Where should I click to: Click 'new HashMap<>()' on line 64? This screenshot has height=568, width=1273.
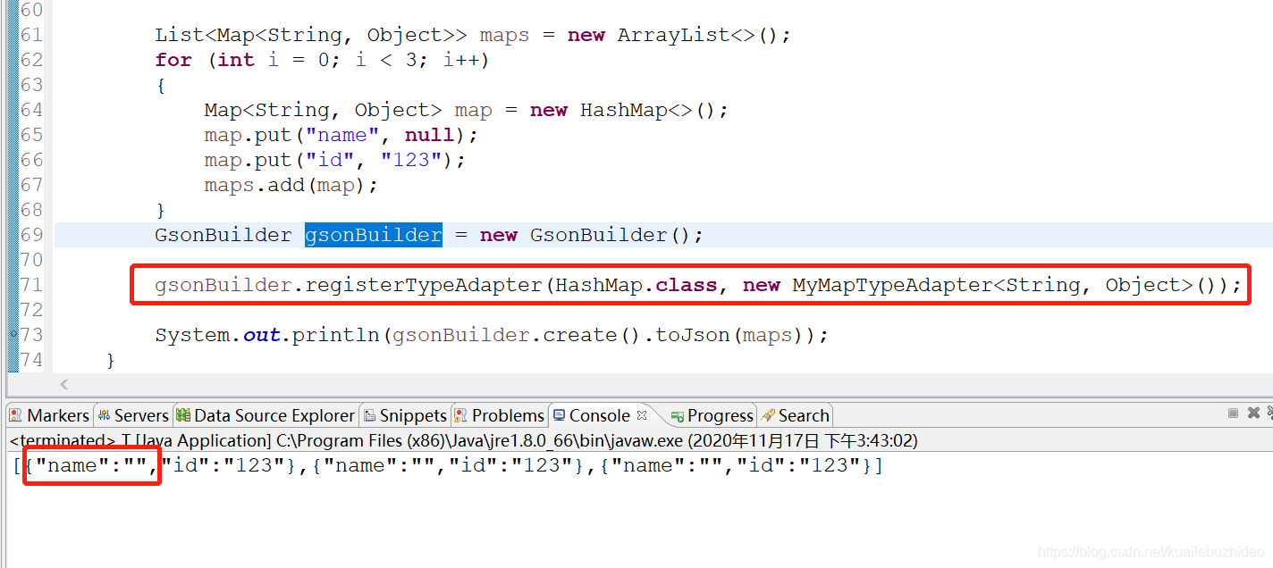pyautogui.click(x=623, y=110)
